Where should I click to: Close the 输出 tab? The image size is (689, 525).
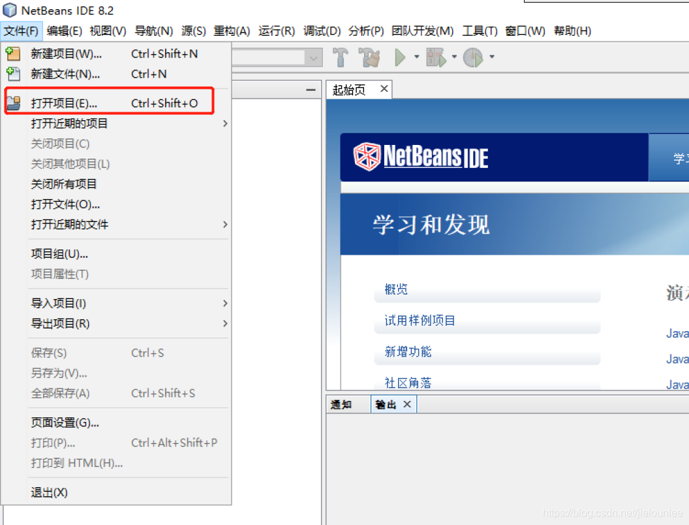coord(407,404)
